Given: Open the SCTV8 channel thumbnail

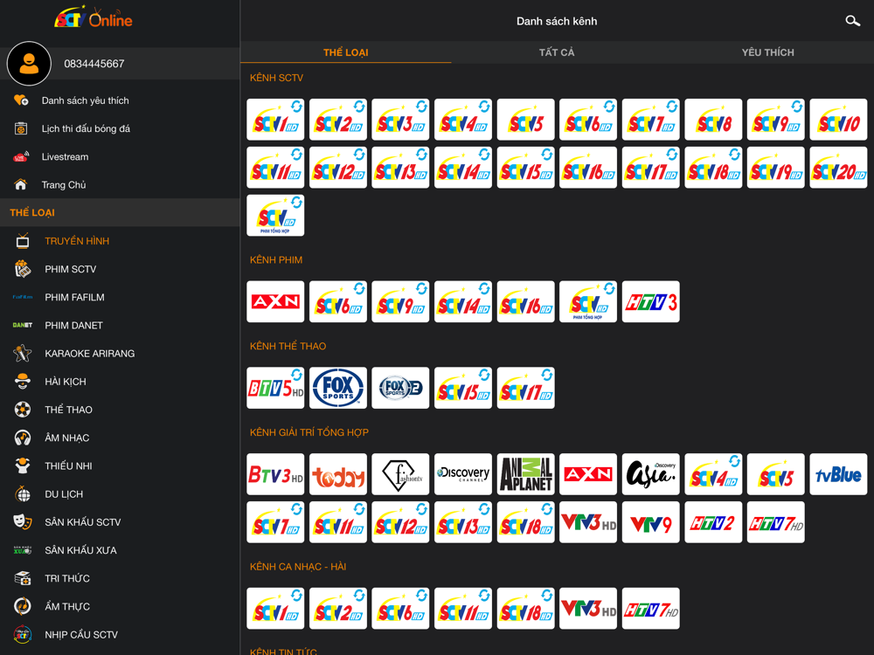Looking at the screenshot, I should [713, 119].
